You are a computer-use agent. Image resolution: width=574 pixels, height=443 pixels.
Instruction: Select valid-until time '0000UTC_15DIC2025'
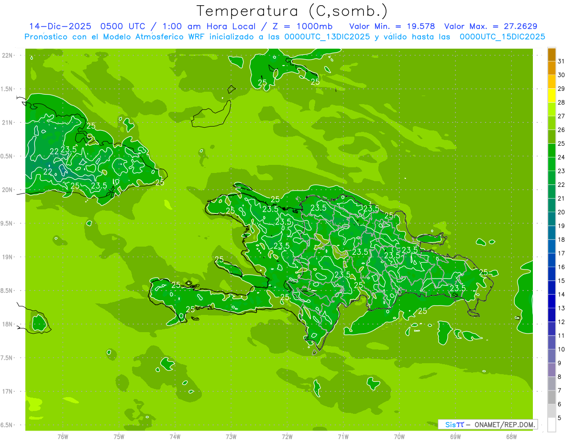click(x=502, y=37)
